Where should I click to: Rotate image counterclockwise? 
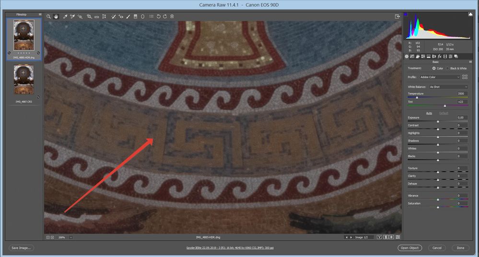point(159,16)
